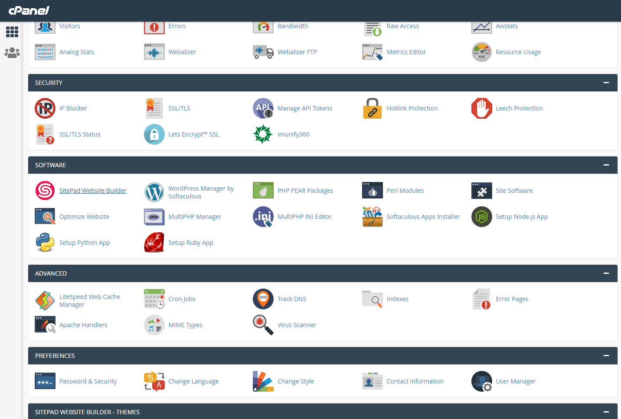Open Password & Security link
The height and width of the screenshot is (419, 621).
(x=88, y=381)
